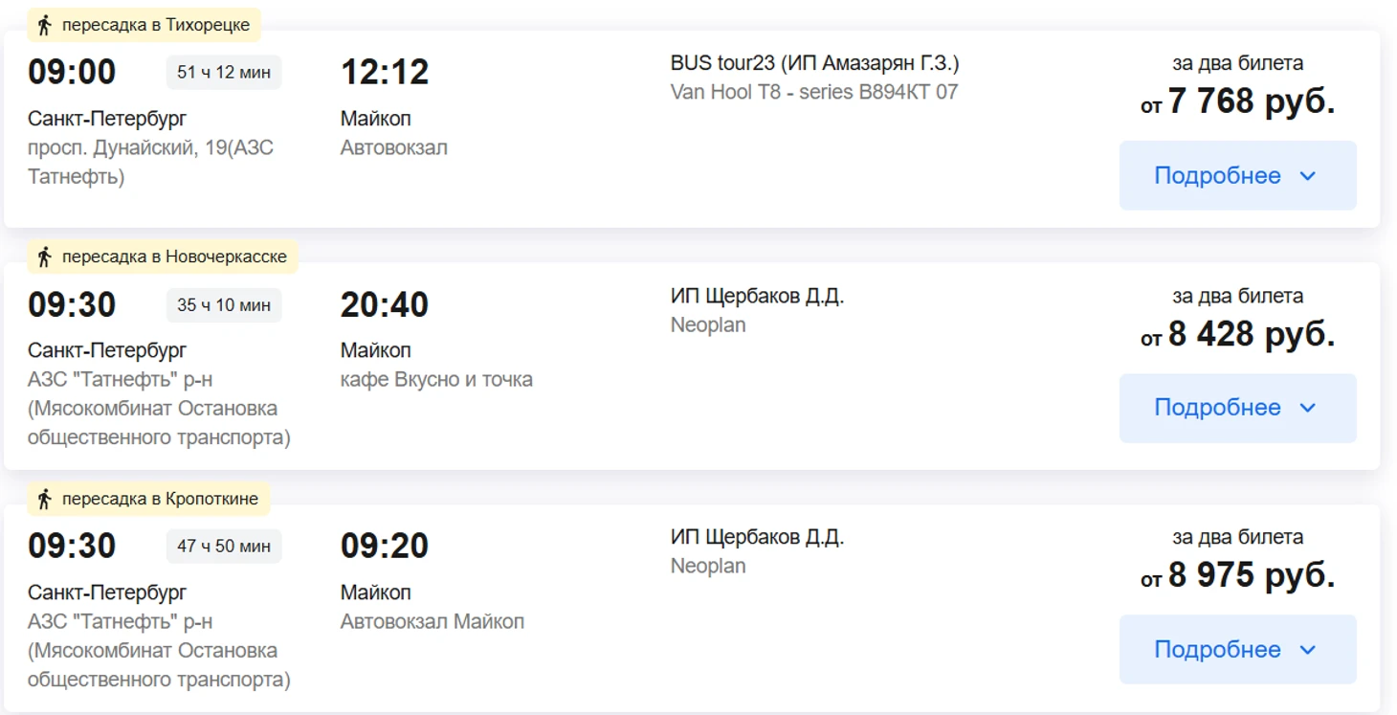Image resolution: width=1397 pixels, height=715 pixels.
Task: Click the chevron on third Подробнее button
Action: coord(1308,650)
